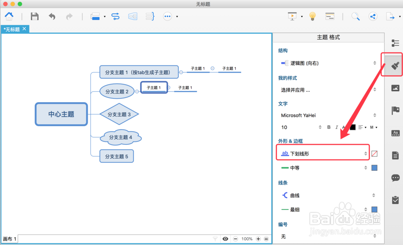Expand the 曲线 line style dropdown
This screenshot has height=245, width=403.
(x=374, y=195)
